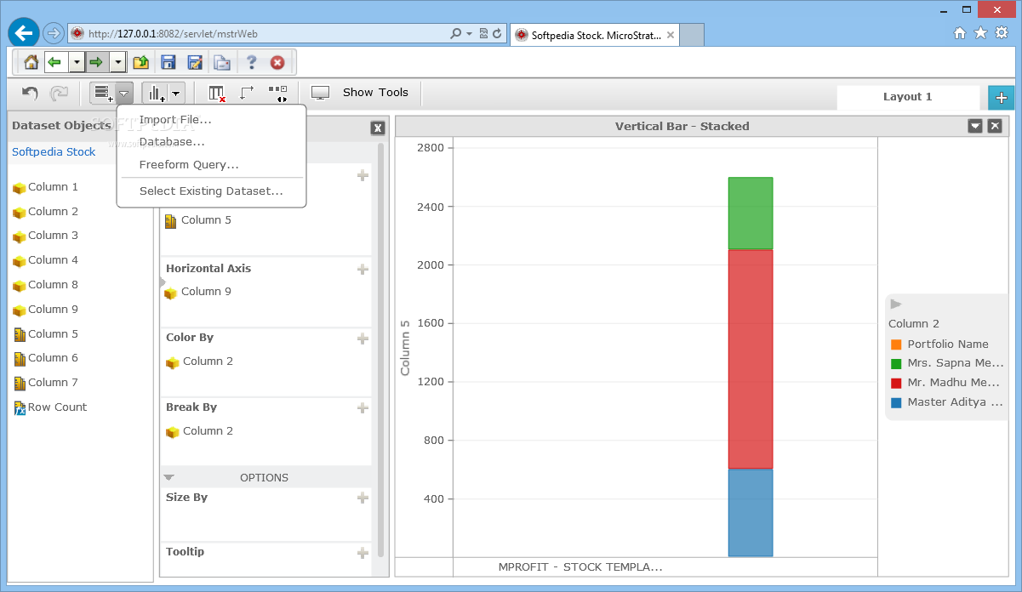
Task: Open Help question mark icon
Action: pyautogui.click(x=251, y=62)
